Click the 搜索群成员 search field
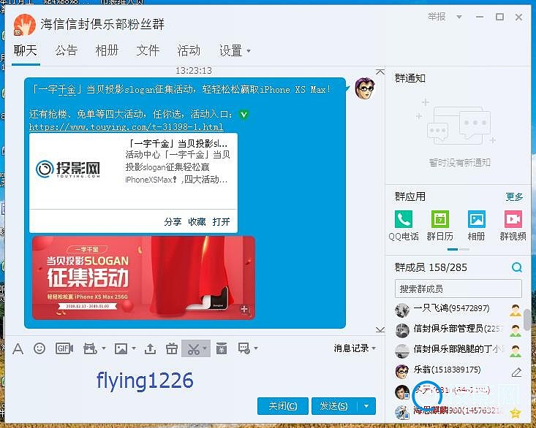 click(458, 288)
